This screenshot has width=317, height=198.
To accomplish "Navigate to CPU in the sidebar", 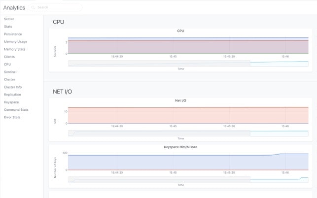I will [7, 64].
